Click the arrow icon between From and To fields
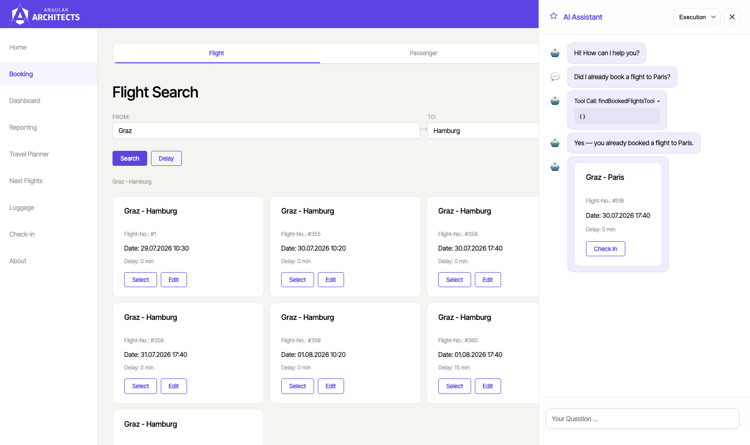 (x=424, y=129)
